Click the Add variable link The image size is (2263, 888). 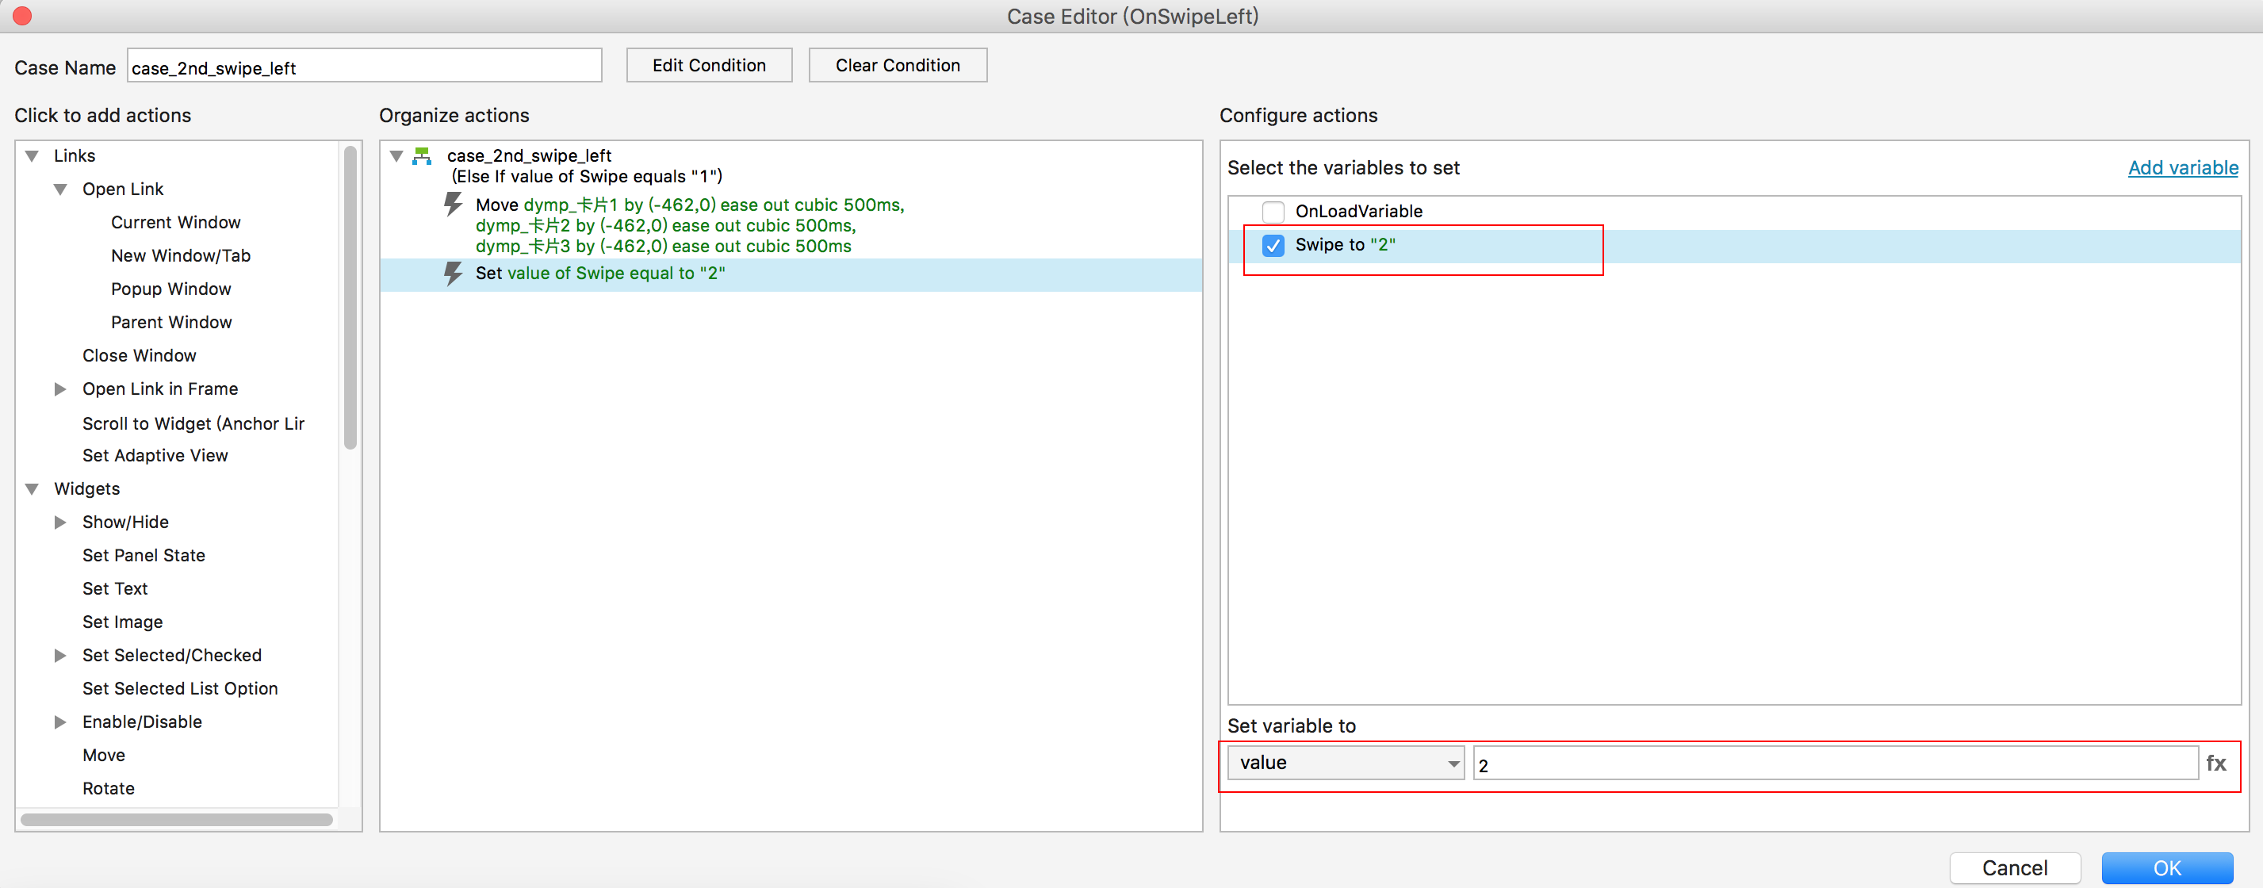[x=2182, y=168]
